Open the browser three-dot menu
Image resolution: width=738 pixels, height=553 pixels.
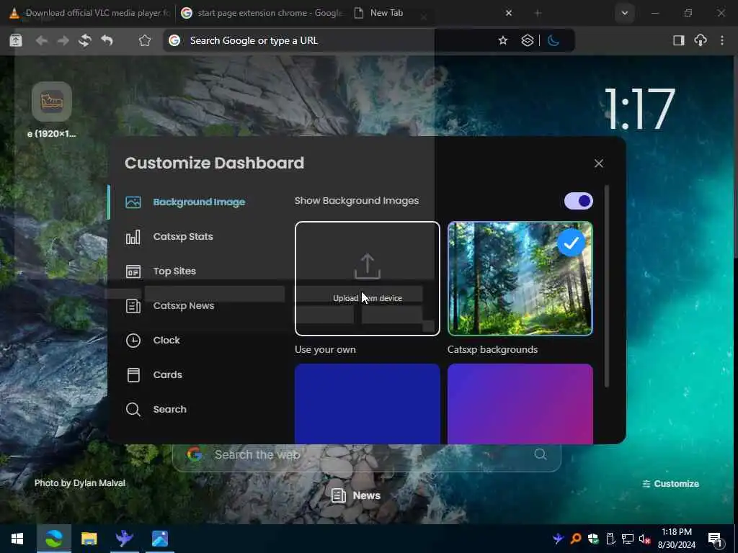pyautogui.click(x=722, y=41)
